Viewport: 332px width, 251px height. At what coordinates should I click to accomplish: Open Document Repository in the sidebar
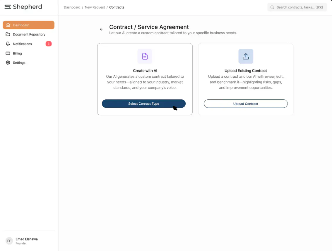pyautogui.click(x=29, y=34)
